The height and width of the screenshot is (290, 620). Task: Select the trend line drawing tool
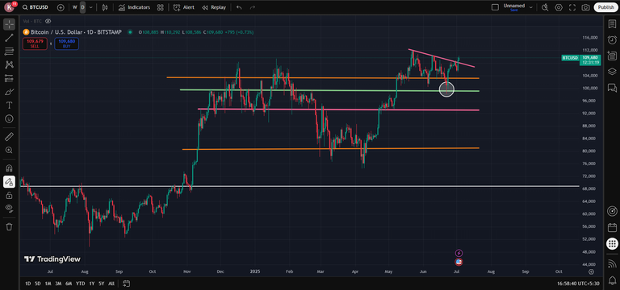(9, 38)
